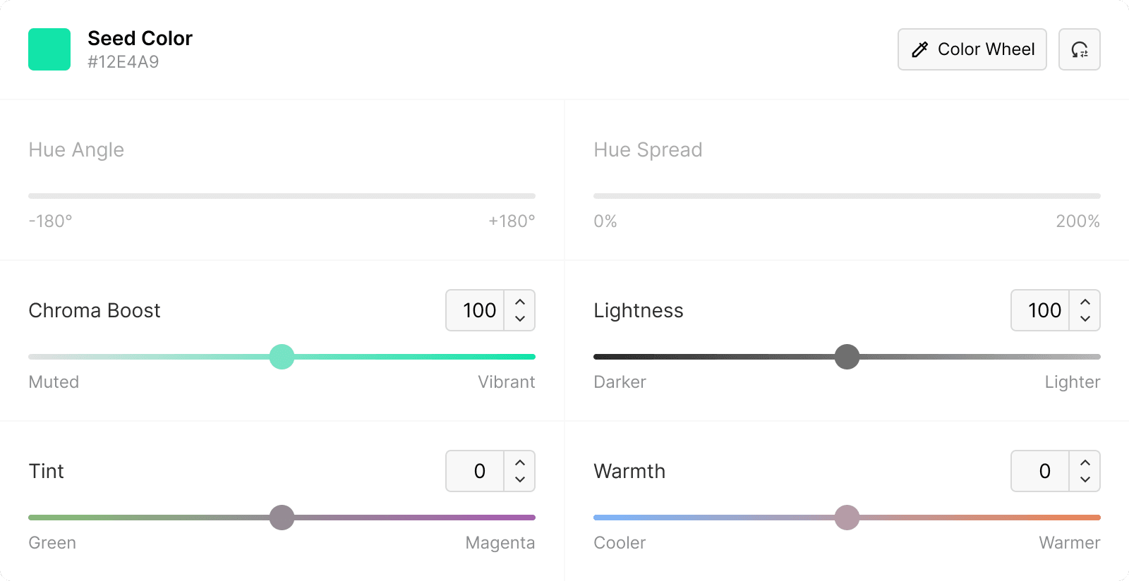Focus the Warmth number input

click(x=1041, y=471)
